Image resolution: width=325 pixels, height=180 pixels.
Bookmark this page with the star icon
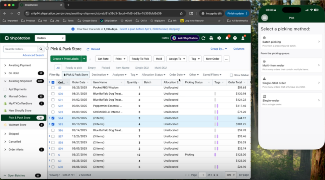pyautogui.click(x=181, y=13)
